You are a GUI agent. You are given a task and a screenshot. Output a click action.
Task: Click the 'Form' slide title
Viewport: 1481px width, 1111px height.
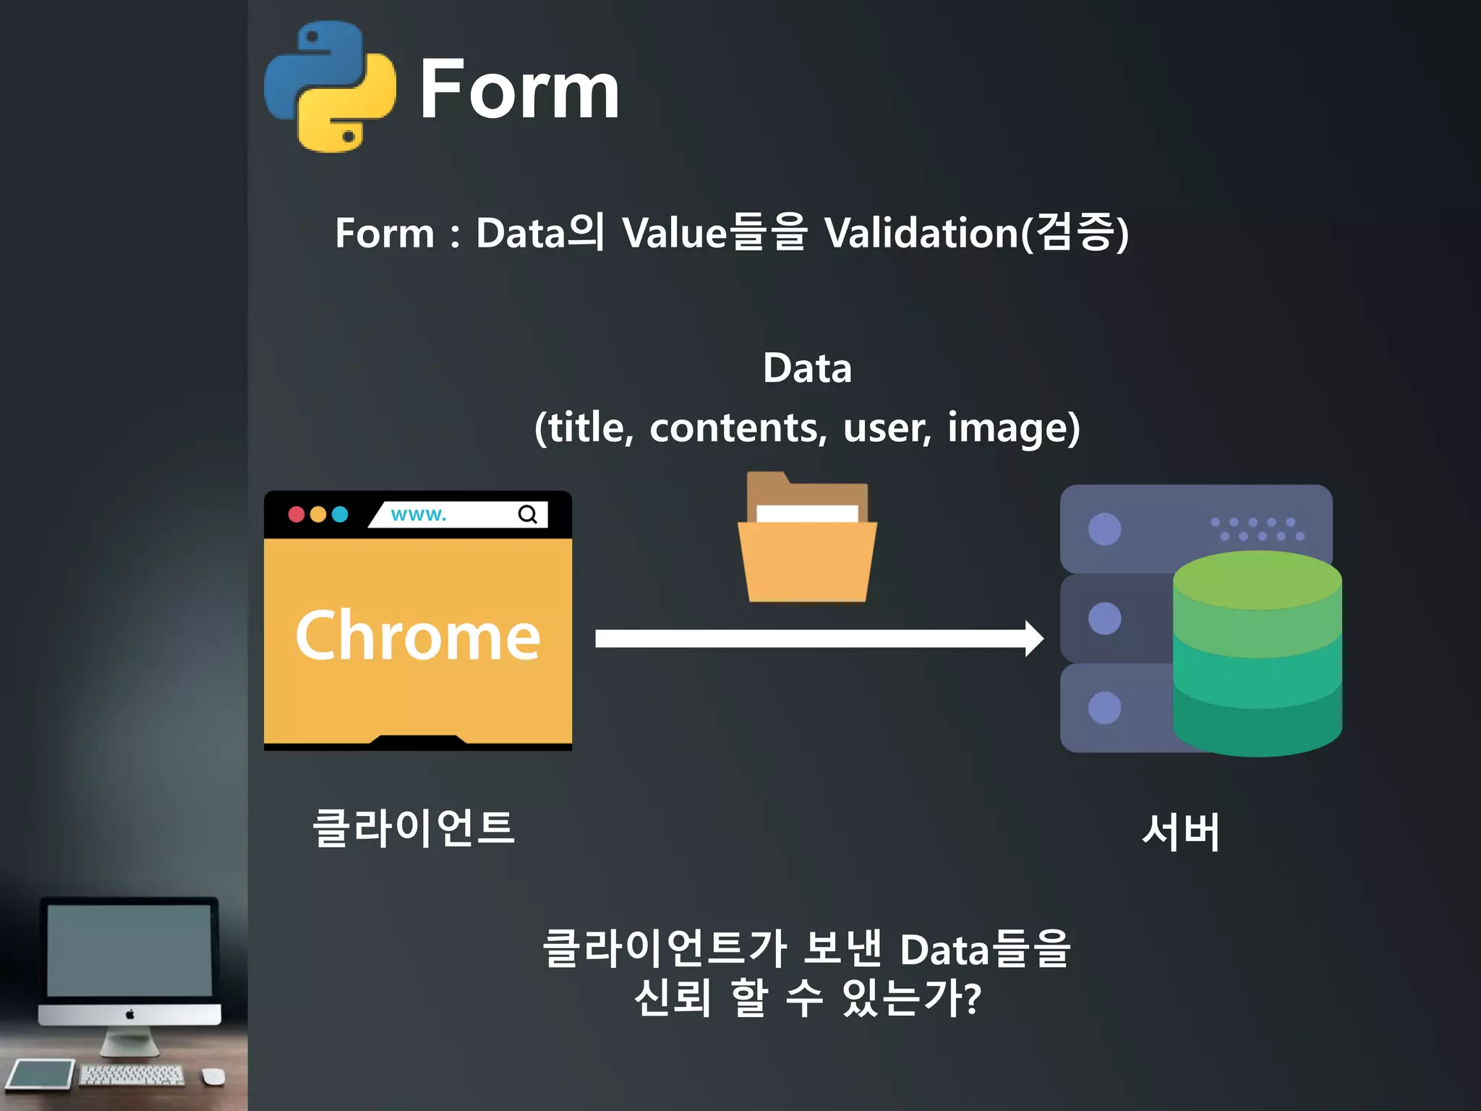tap(519, 89)
